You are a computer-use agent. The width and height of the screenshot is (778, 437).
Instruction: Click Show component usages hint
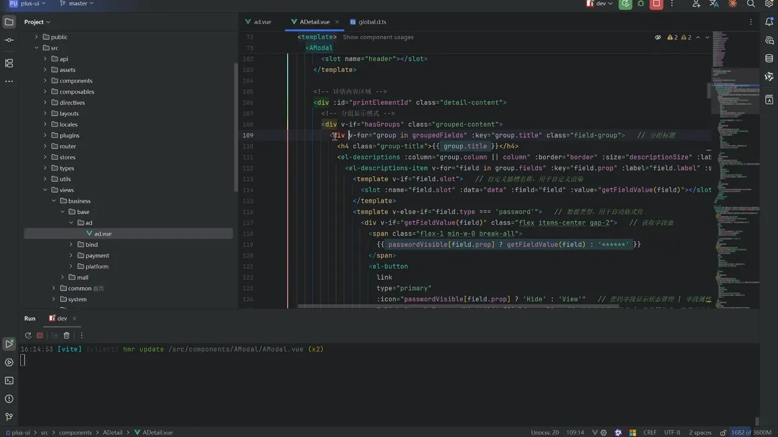378,37
